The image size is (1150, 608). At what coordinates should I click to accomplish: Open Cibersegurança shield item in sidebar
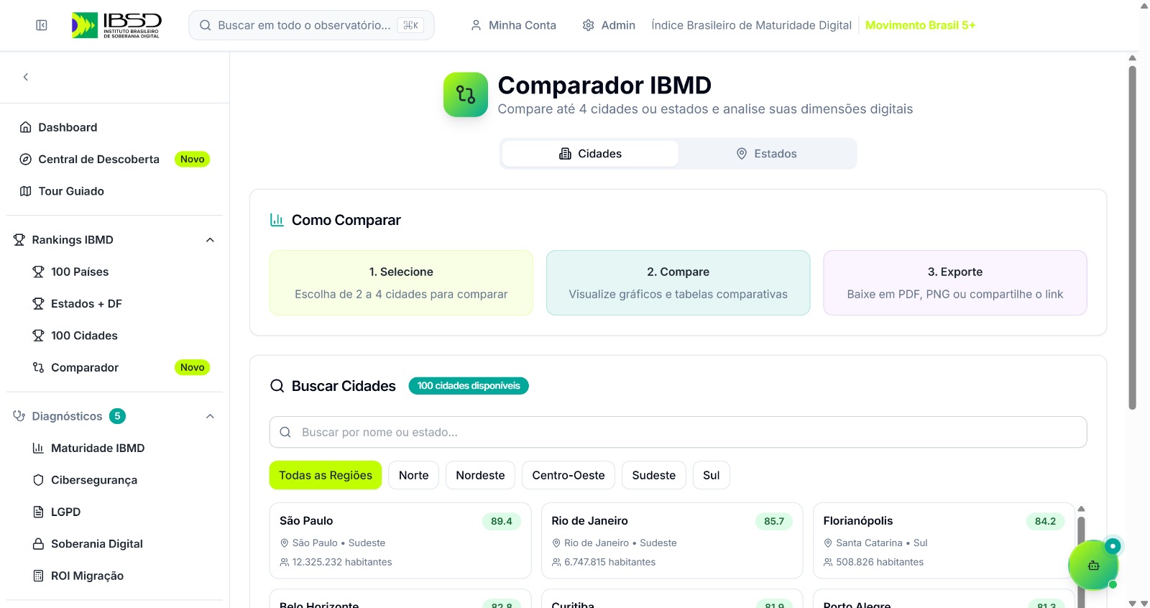click(93, 480)
